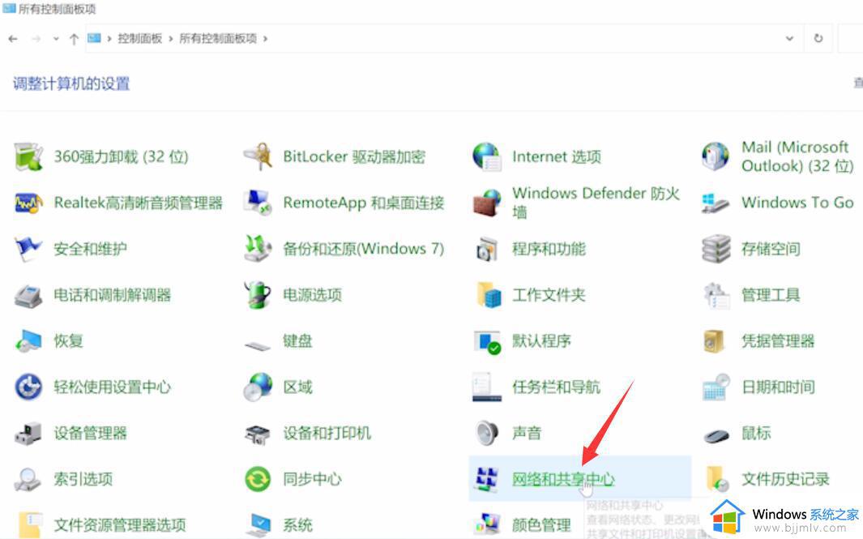
Task: Click the 文件历史记录 folder icon
Action: 717,478
